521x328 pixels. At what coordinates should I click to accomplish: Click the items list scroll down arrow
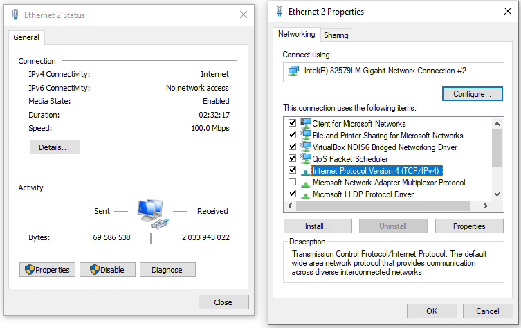click(x=497, y=194)
